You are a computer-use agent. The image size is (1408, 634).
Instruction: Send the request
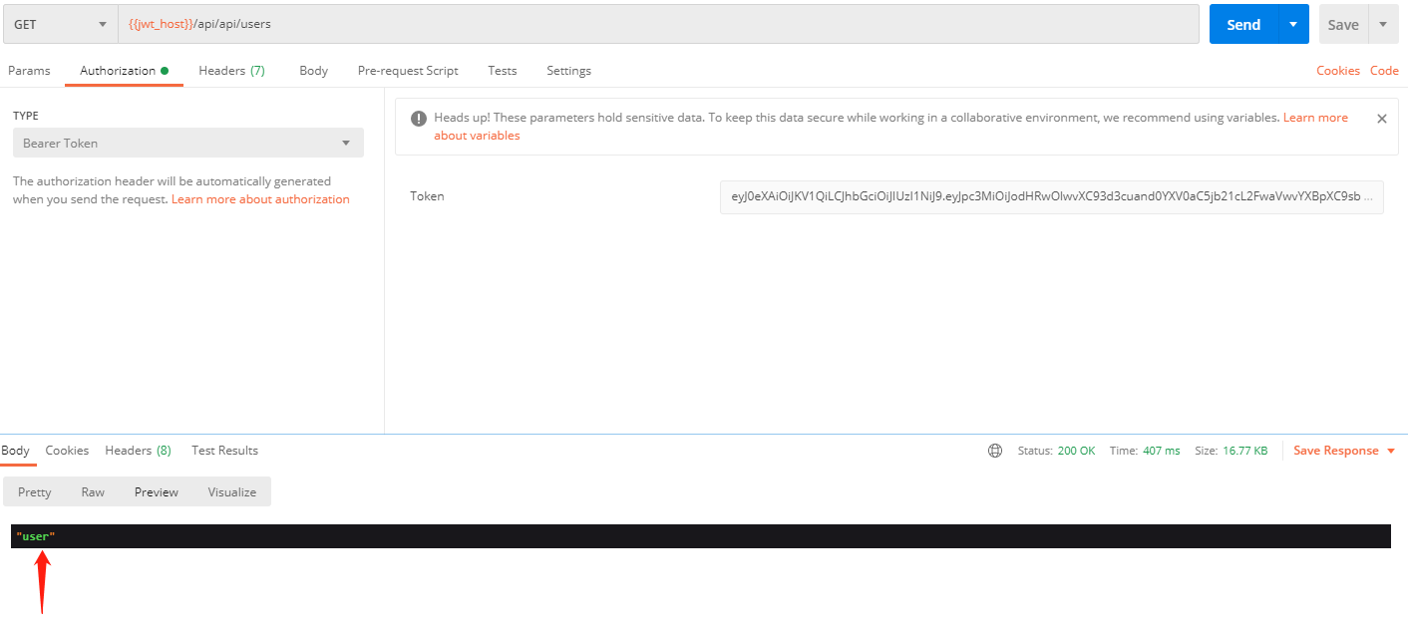click(1243, 24)
